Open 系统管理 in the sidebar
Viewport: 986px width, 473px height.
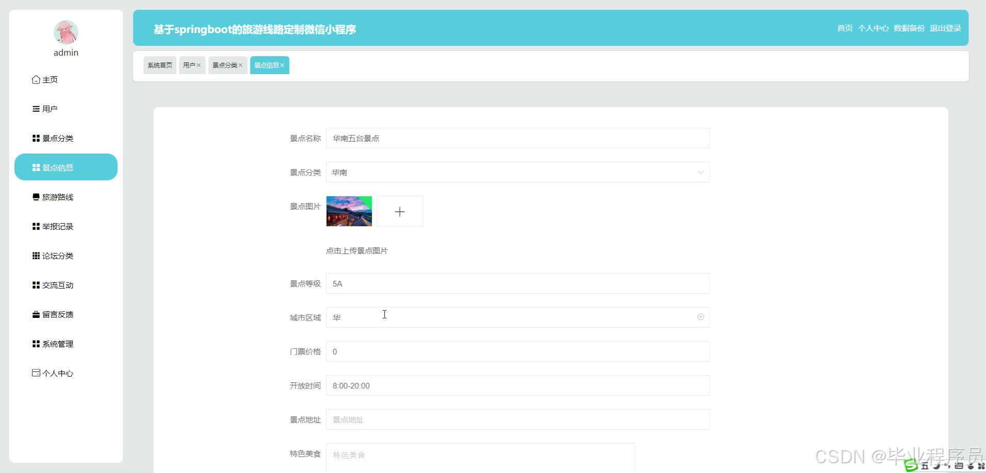pyautogui.click(x=66, y=344)
